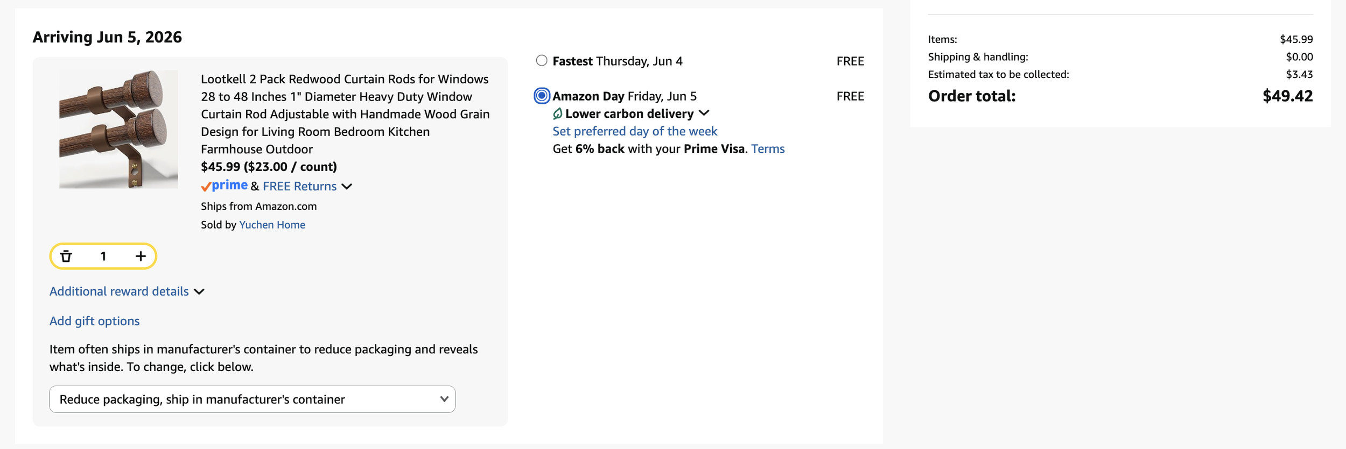The image size is (1346, 449).
Task: Select Amazon Day Friday, Jun 5 delivery
Action: (x=542, y=96)
